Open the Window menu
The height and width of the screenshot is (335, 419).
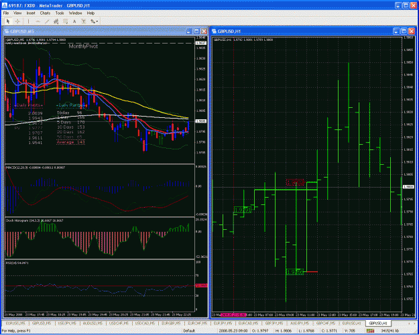pos(75,13)
